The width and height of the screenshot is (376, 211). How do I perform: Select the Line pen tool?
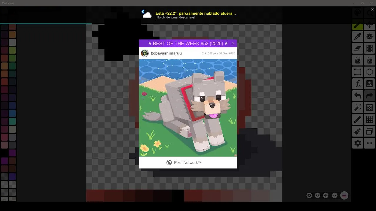(x=358, y=120)
